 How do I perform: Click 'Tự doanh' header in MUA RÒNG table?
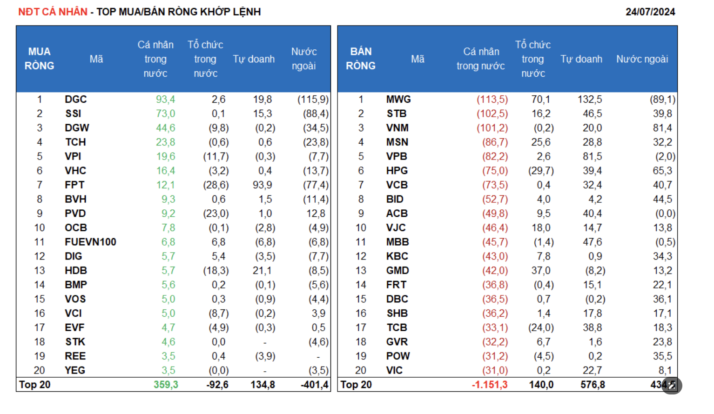click(254, 59)
